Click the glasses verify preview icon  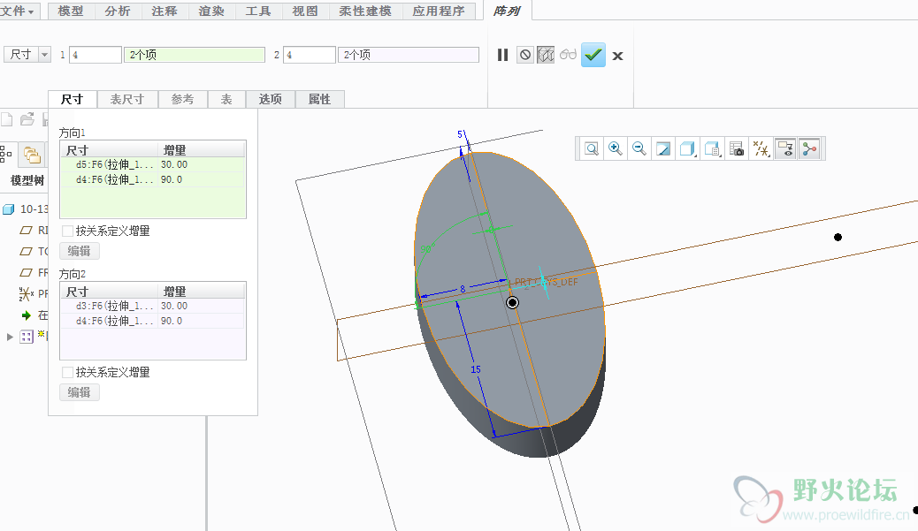[x=568, y=55]
